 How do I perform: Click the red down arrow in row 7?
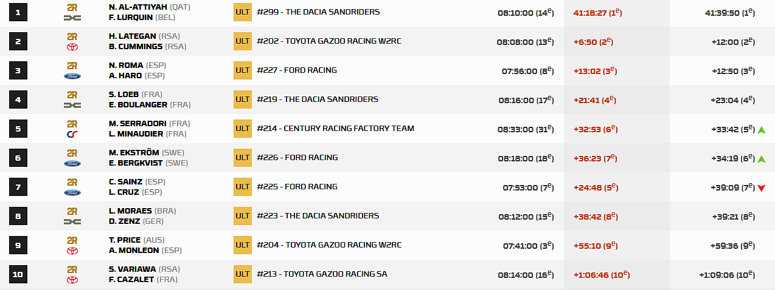click(761, 187)
